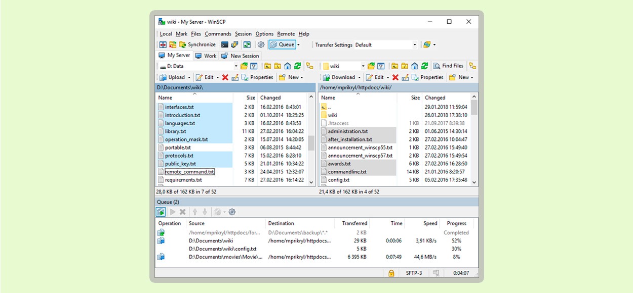This screenshot has height=293, width=633.
Task: Open Properties in the remote panel toolbar
Action: pyautogui.click(x=427, y=77)
